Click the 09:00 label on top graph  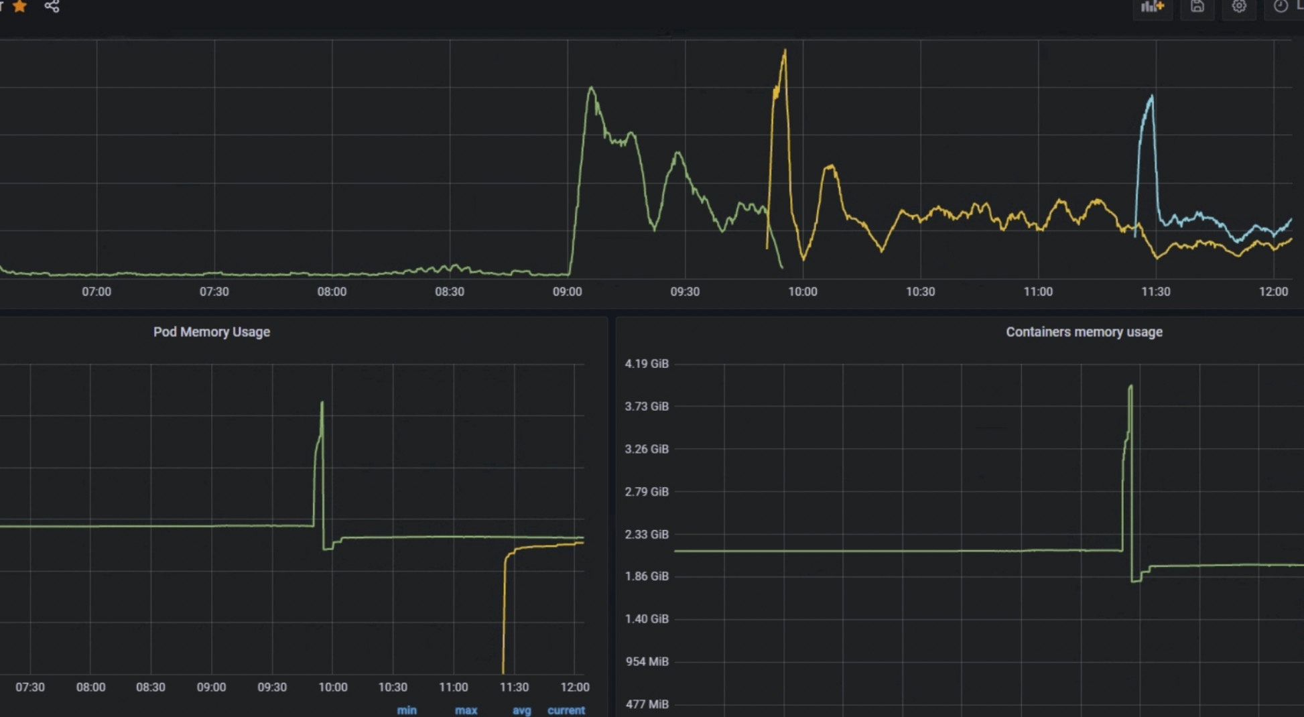click(x=568, y=291)
